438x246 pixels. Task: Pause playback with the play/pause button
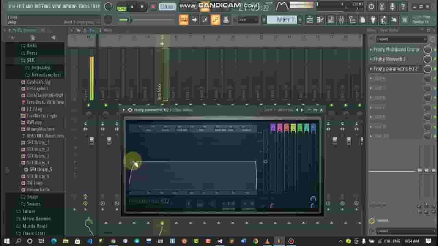point(131,7)
